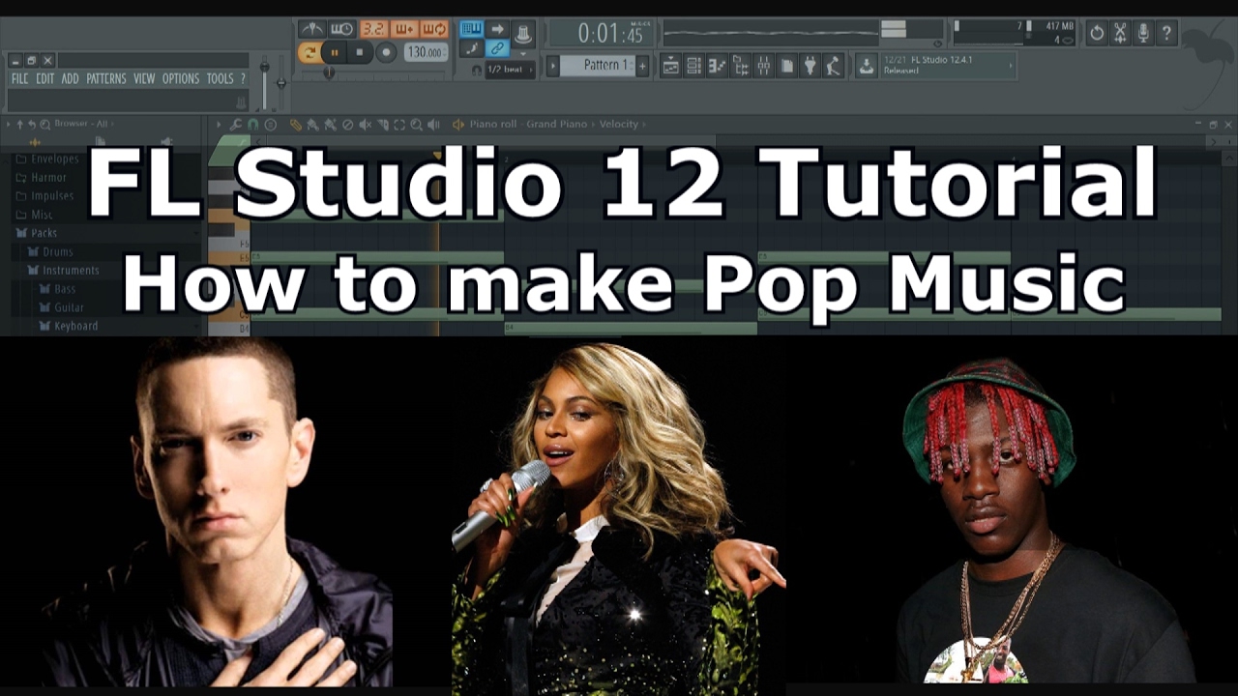Viewport: 1238px width, 696px height.
Task: Open Velocity event selector in piano roll
Action: tap(619, 125)
